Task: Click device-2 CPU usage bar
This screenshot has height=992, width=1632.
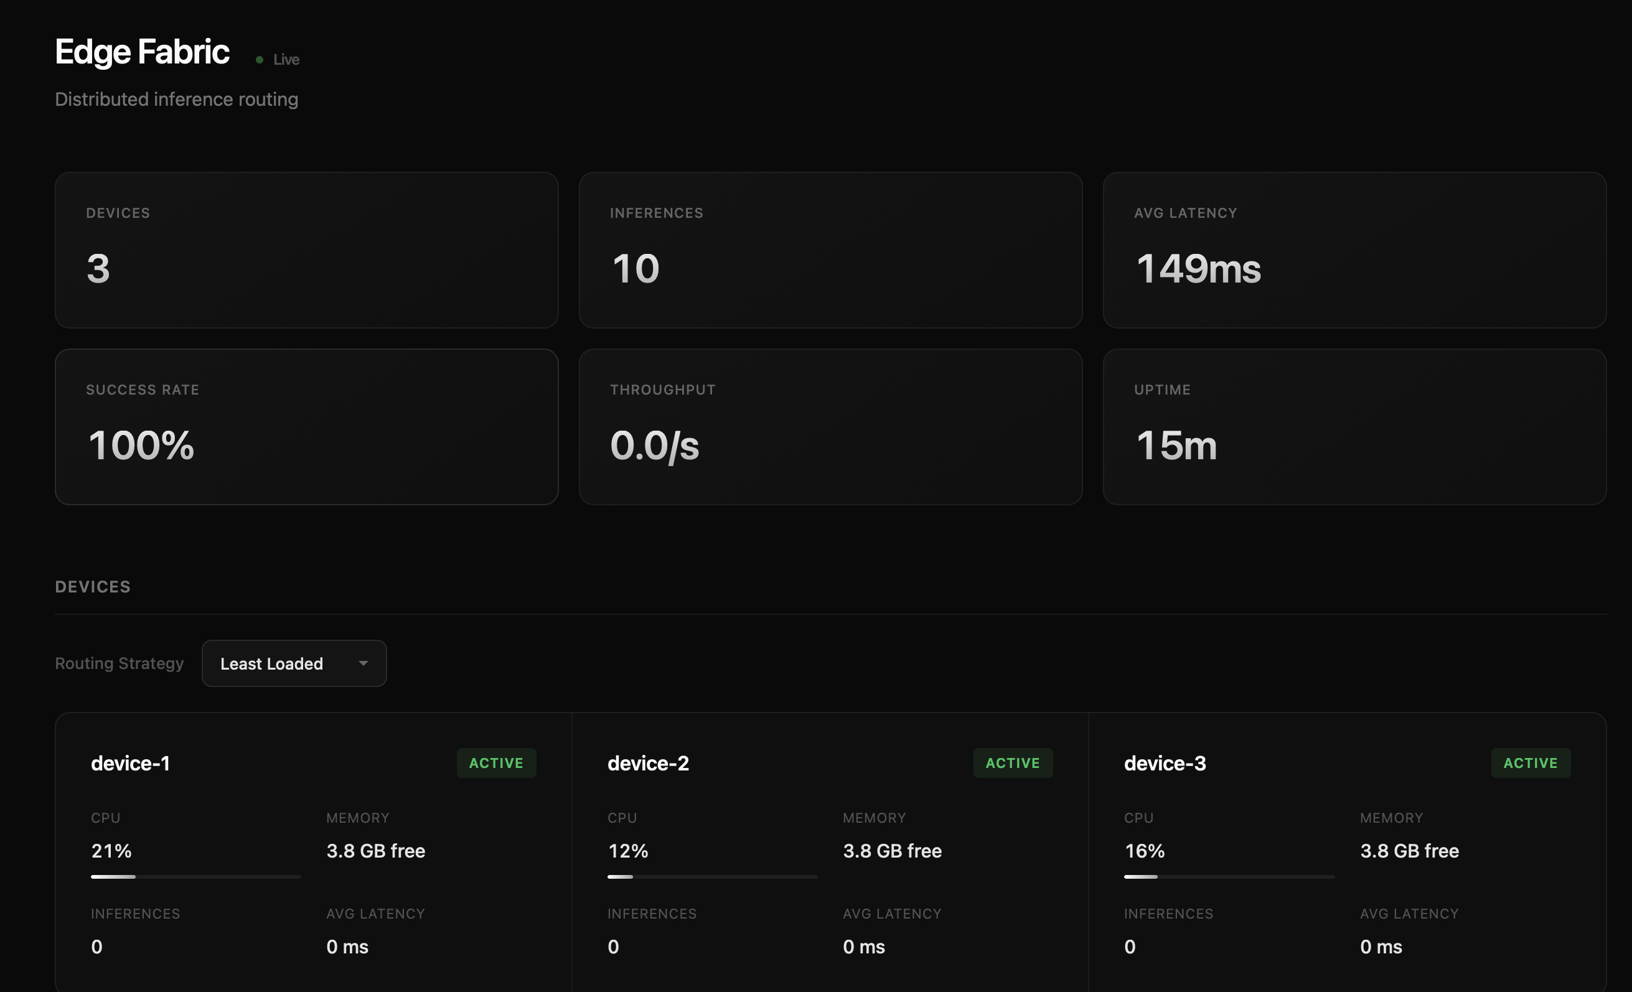Action: point(712,876)
